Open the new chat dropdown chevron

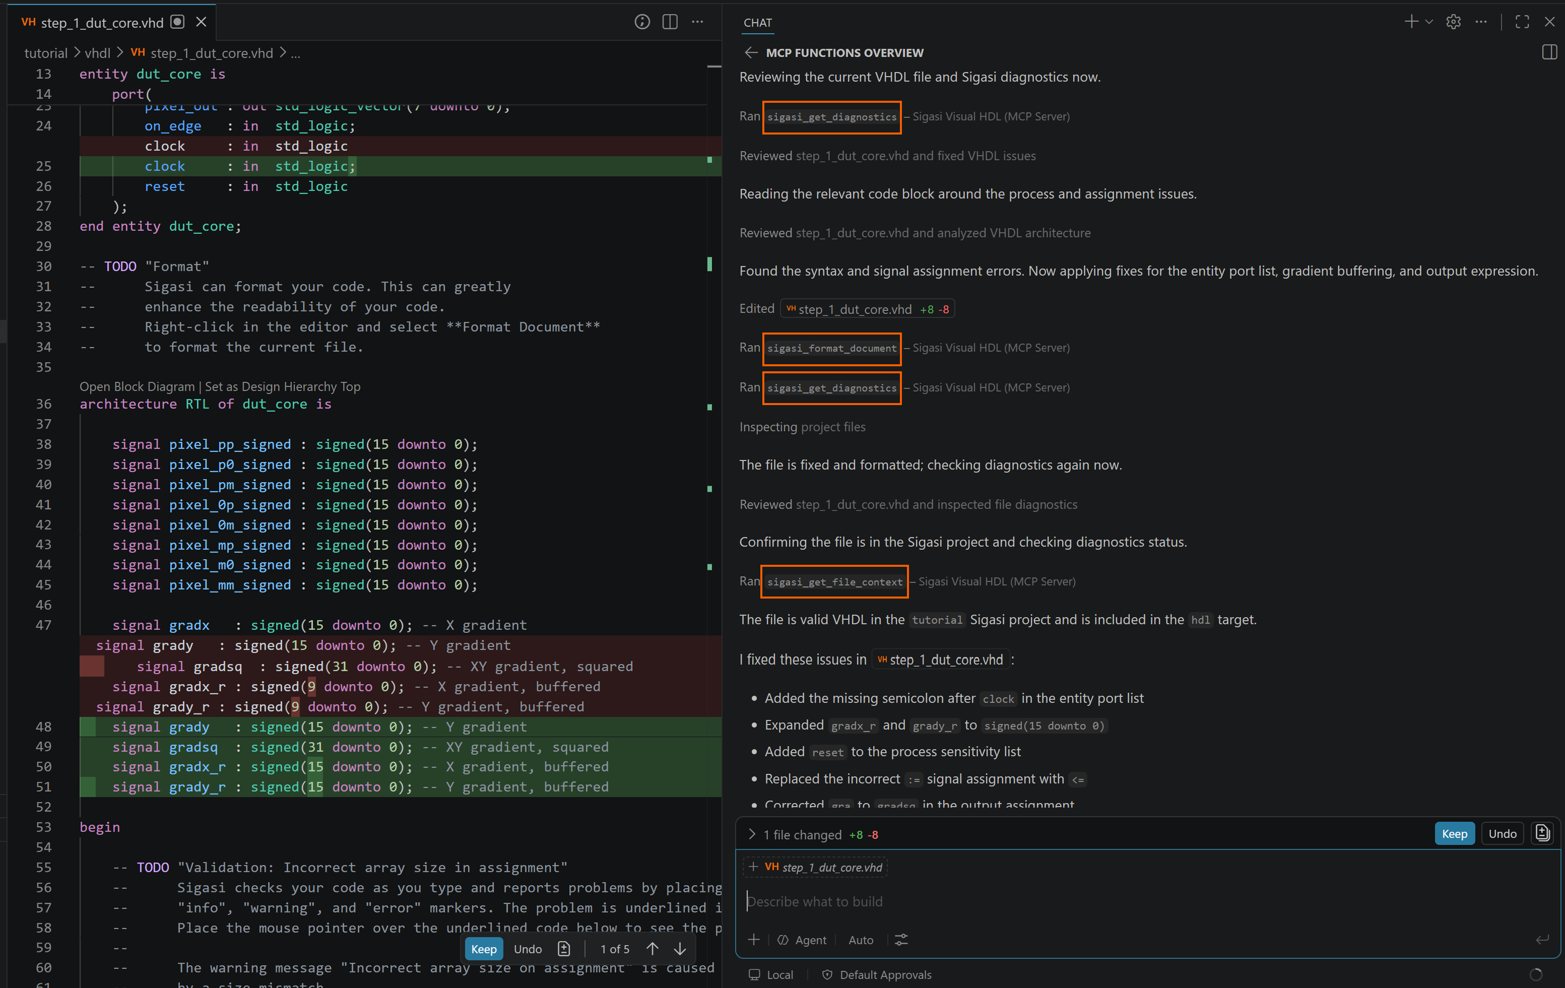click(1428, 22)
